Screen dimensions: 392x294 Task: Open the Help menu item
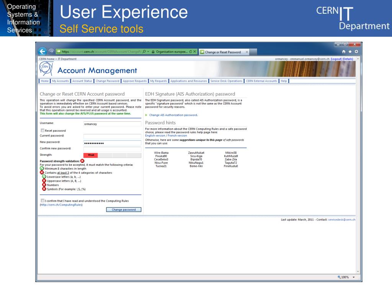(x=284, y=81)
